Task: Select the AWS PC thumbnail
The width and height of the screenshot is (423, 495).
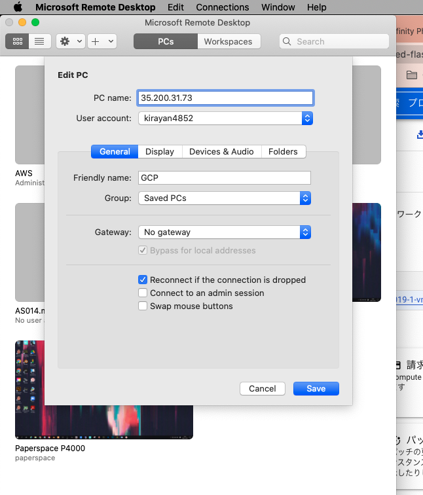Action: pos(30,115)
